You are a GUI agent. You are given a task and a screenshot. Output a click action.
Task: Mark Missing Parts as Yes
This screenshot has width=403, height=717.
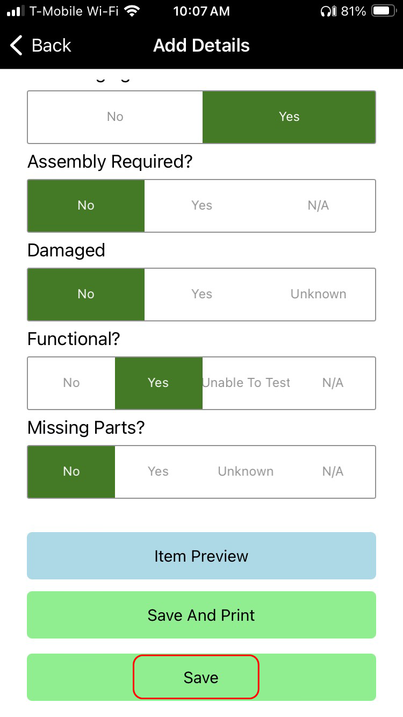[x=158, y=471]
